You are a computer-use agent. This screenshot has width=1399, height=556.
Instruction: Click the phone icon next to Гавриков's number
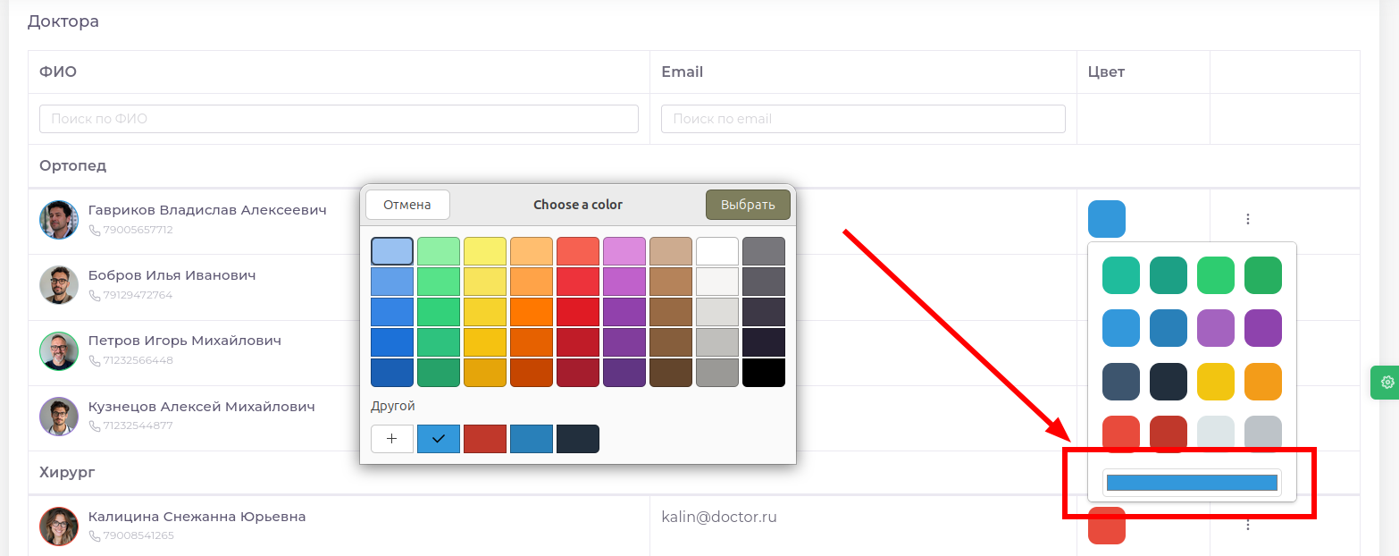(x=94, y=230)
